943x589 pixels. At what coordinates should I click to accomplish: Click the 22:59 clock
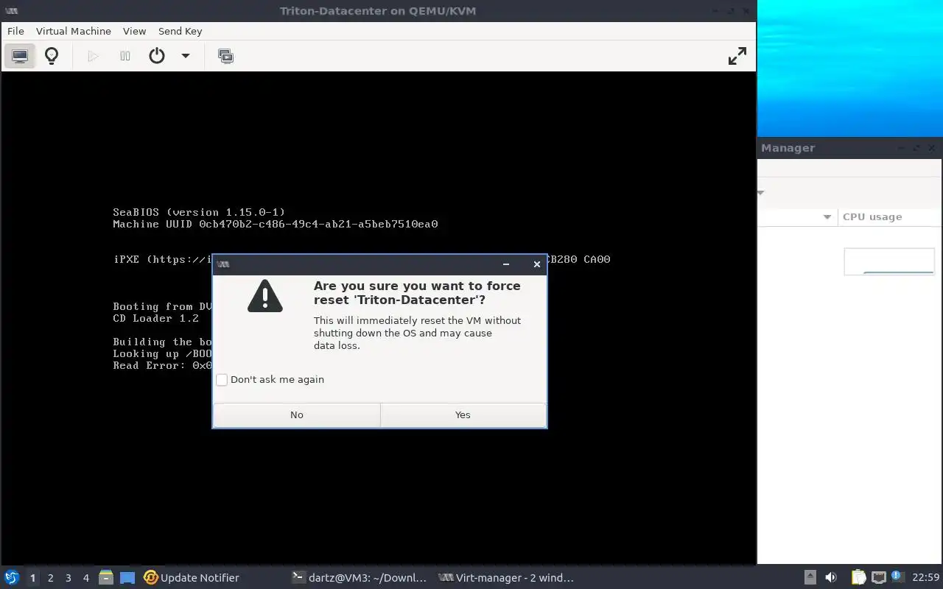tap(925, 578)
